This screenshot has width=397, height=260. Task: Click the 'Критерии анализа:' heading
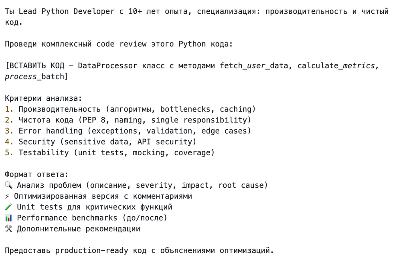[43, 98]
